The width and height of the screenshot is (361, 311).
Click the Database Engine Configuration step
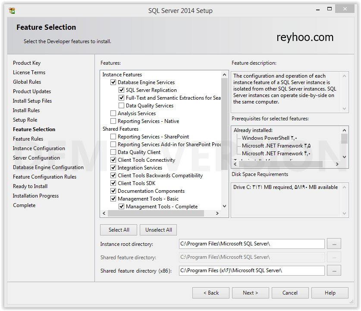coord(48,167)
